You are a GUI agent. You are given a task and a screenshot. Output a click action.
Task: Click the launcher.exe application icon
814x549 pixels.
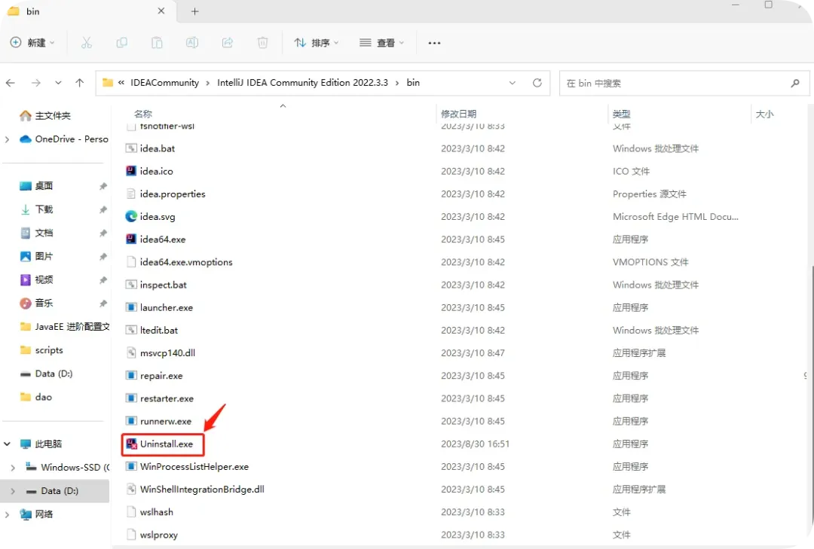pos(131,307)
